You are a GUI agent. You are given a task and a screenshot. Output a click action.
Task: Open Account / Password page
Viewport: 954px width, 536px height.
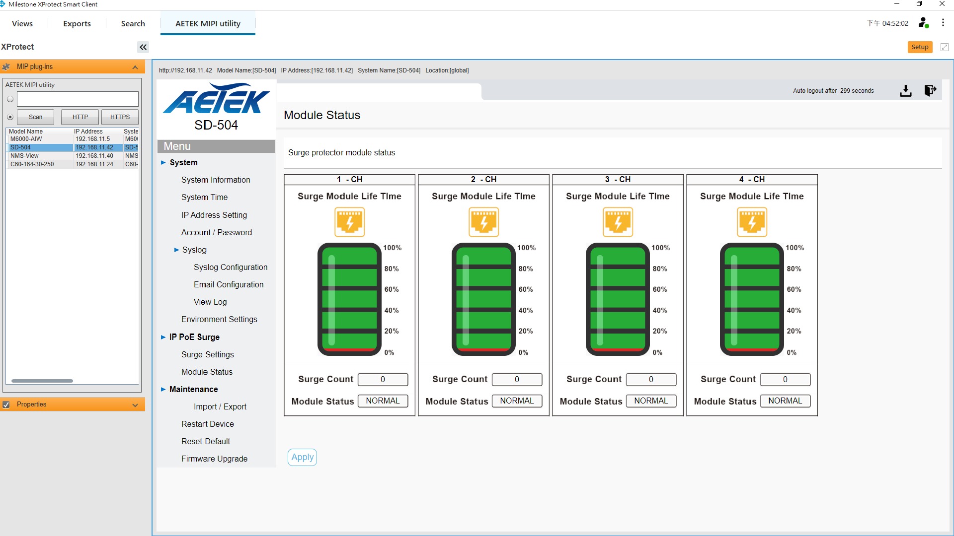216,232
